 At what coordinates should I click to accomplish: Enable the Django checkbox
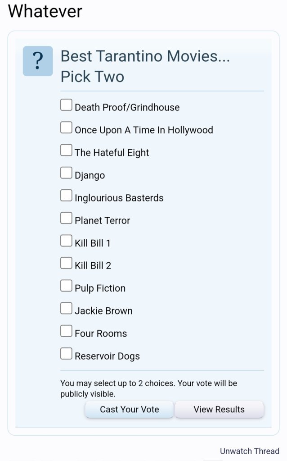[x=66, y=173]
